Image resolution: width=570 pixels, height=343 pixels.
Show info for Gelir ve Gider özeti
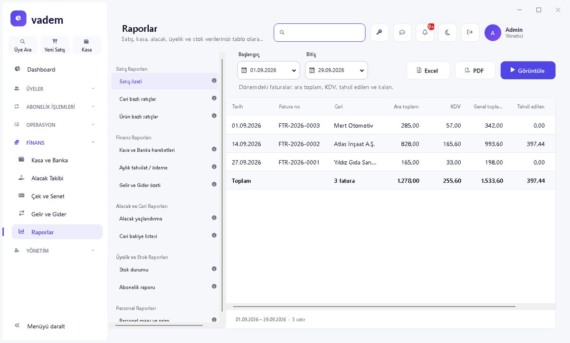[x=214, y=185]
